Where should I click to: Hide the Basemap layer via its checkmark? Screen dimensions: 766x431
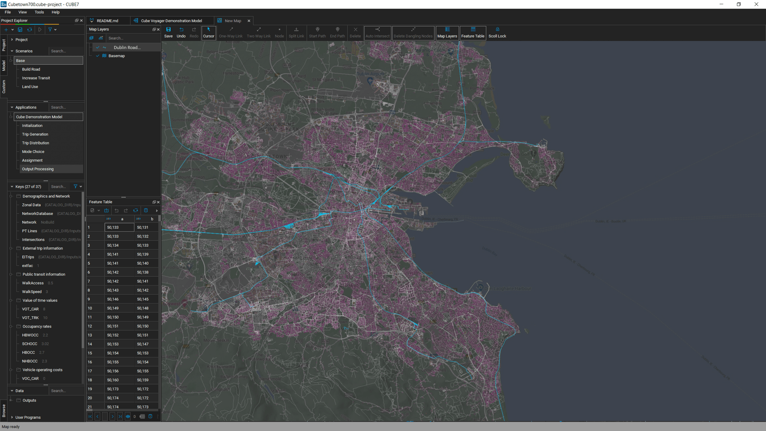(98, 56)
